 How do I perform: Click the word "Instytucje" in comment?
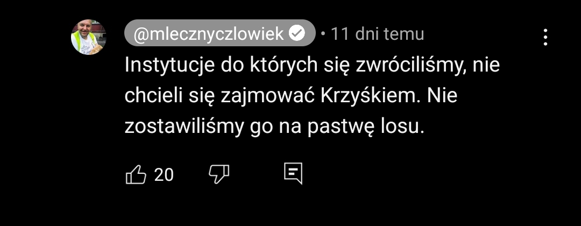169,65
